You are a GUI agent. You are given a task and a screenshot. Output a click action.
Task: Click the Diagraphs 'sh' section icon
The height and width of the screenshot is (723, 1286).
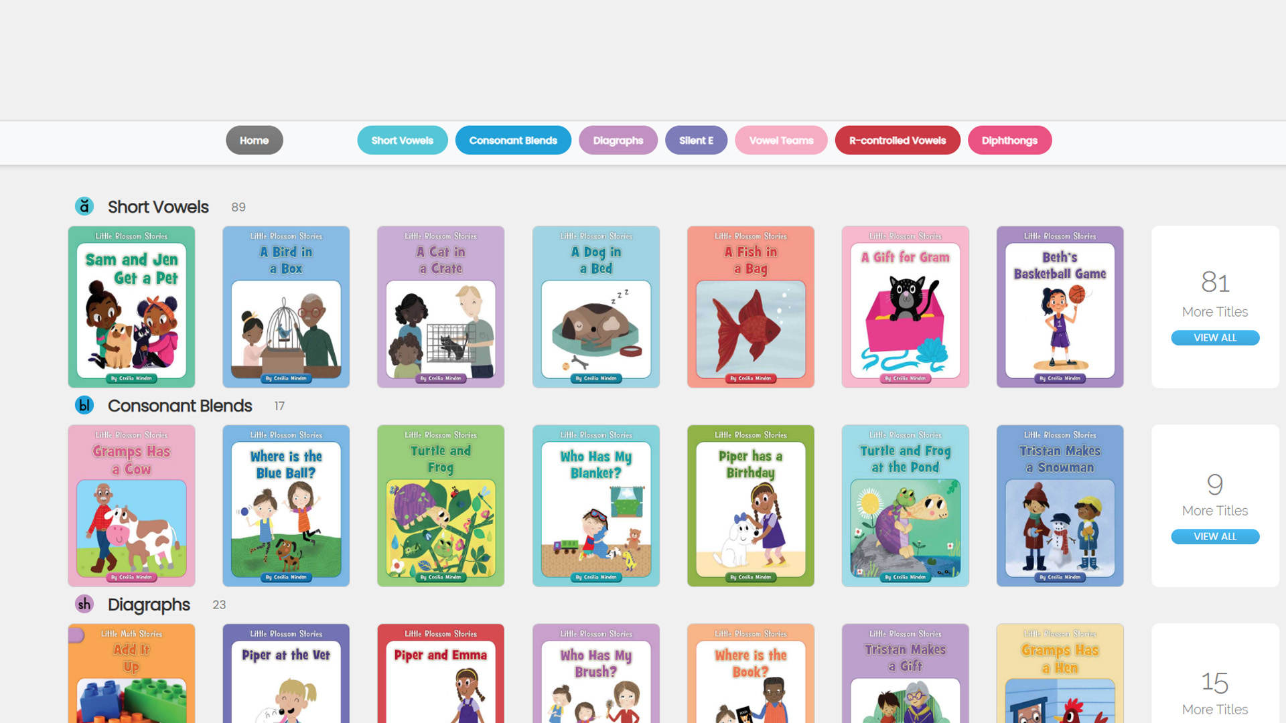84,604
